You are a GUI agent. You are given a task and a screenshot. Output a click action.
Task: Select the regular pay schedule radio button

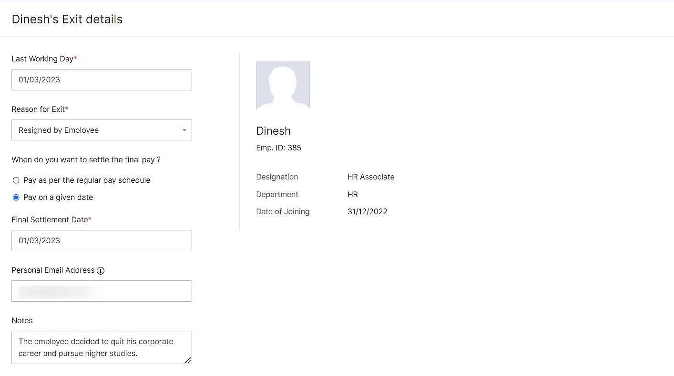coord(16,180)
